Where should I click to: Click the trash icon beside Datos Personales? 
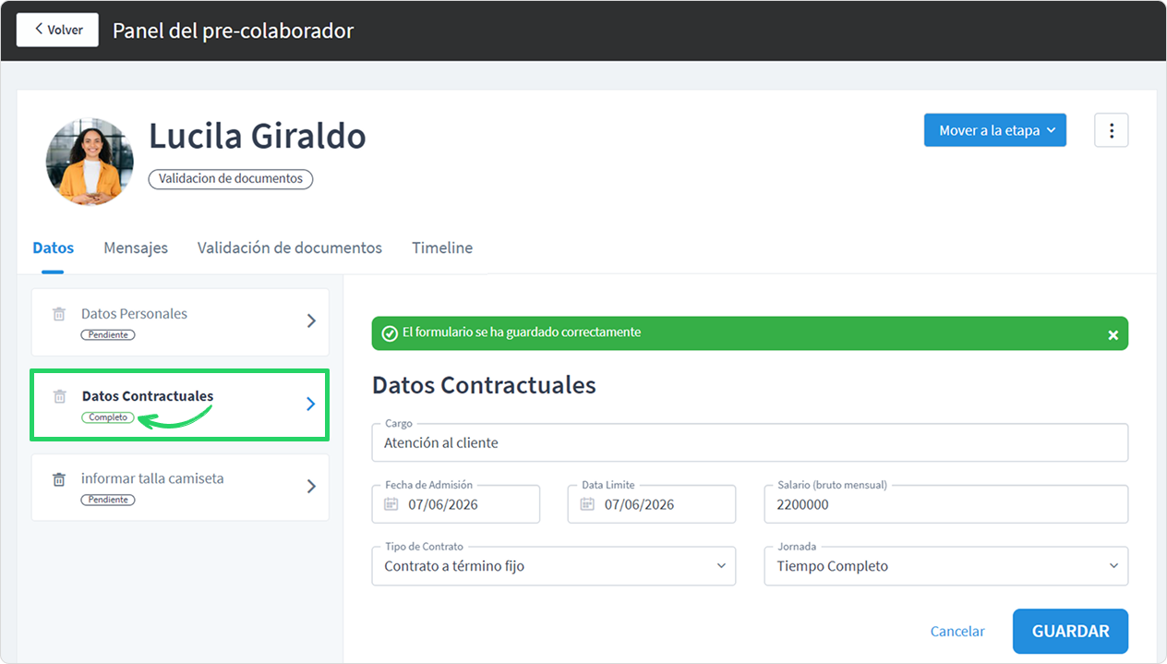(59, 314)
